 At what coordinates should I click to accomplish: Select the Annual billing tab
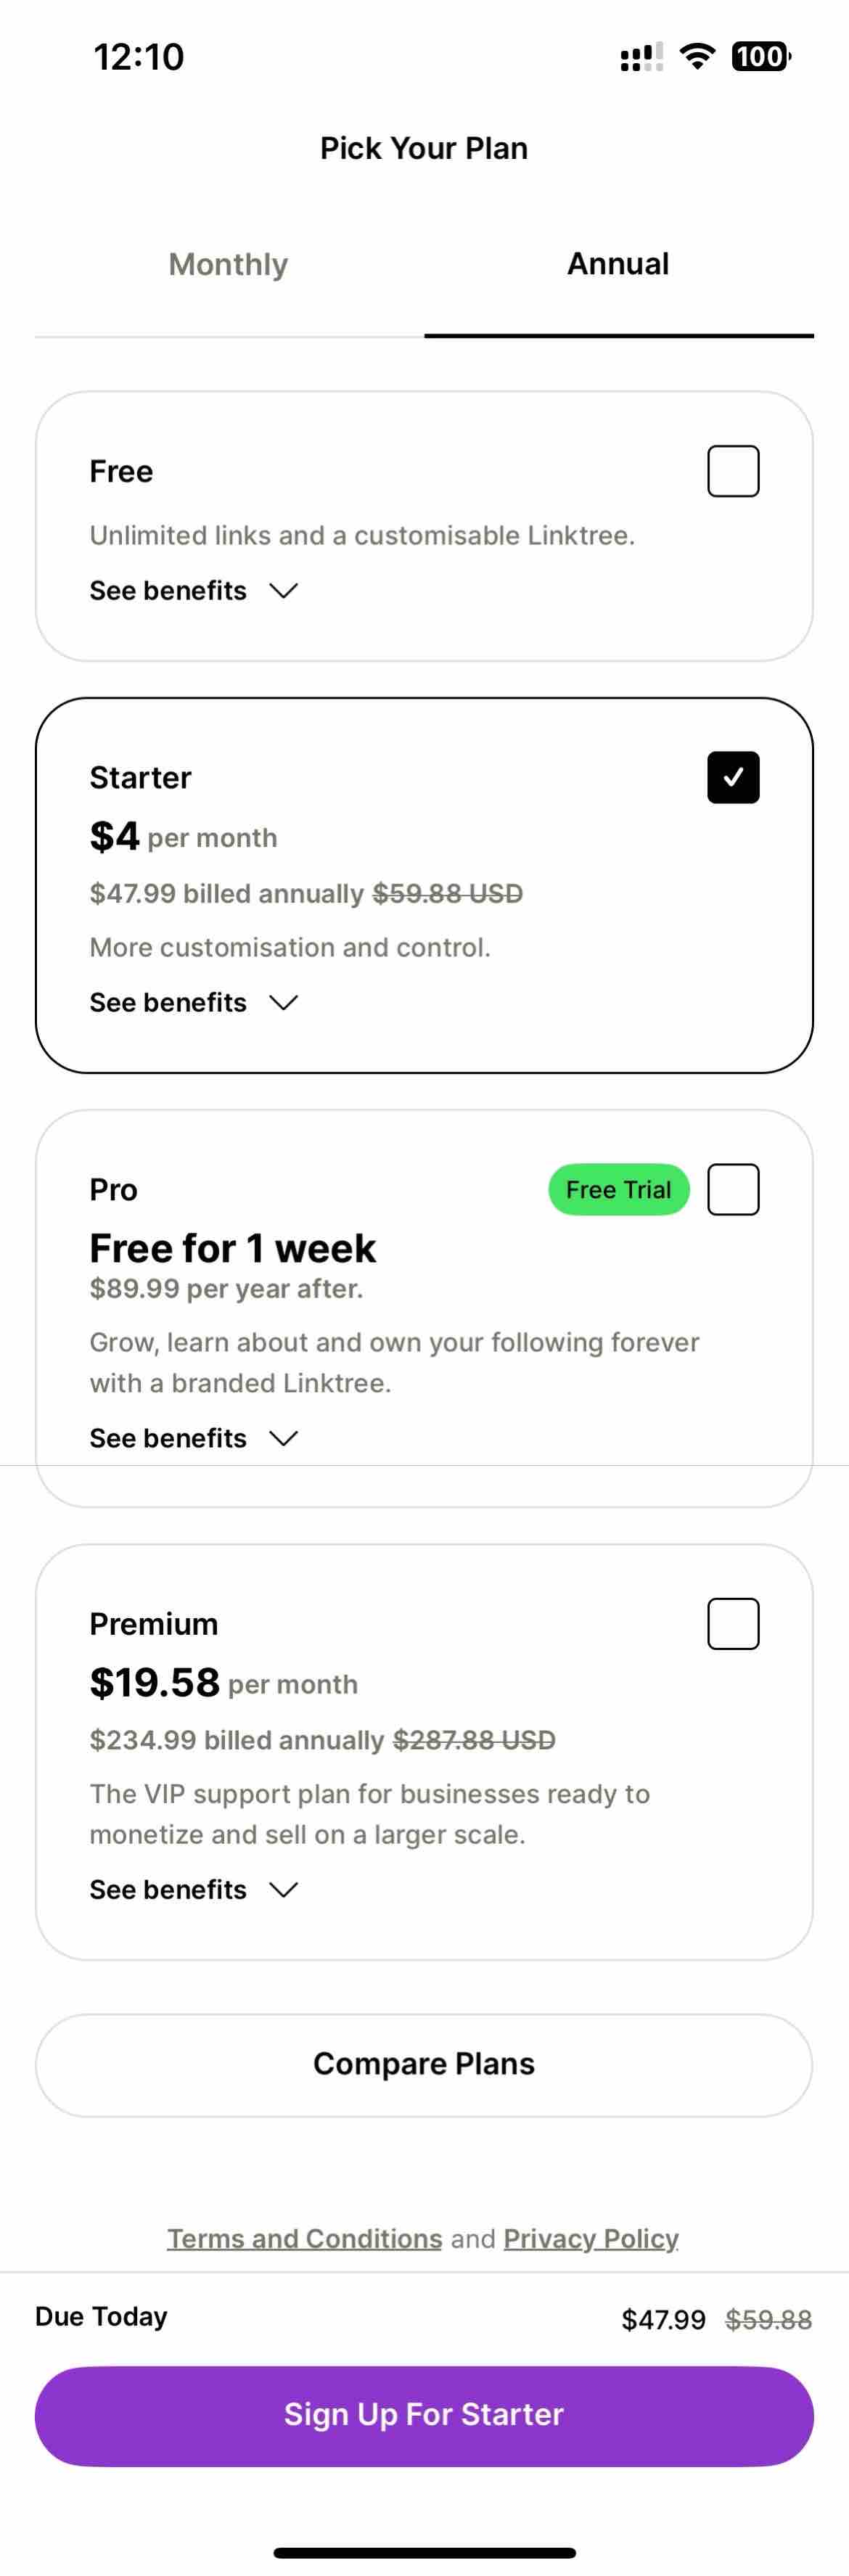pyautogui.click(x=618, y=264)
